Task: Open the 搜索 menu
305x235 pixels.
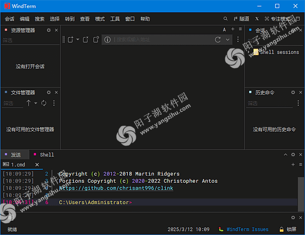Action: 40,19
